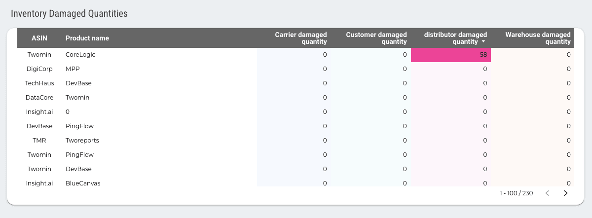Select the DataCore ASIN cell
The width and height of the screenshot is (592, 218).
click(x=39, y=98)
